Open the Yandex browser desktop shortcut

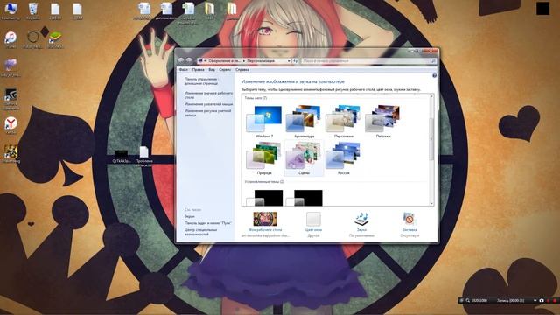10,125
